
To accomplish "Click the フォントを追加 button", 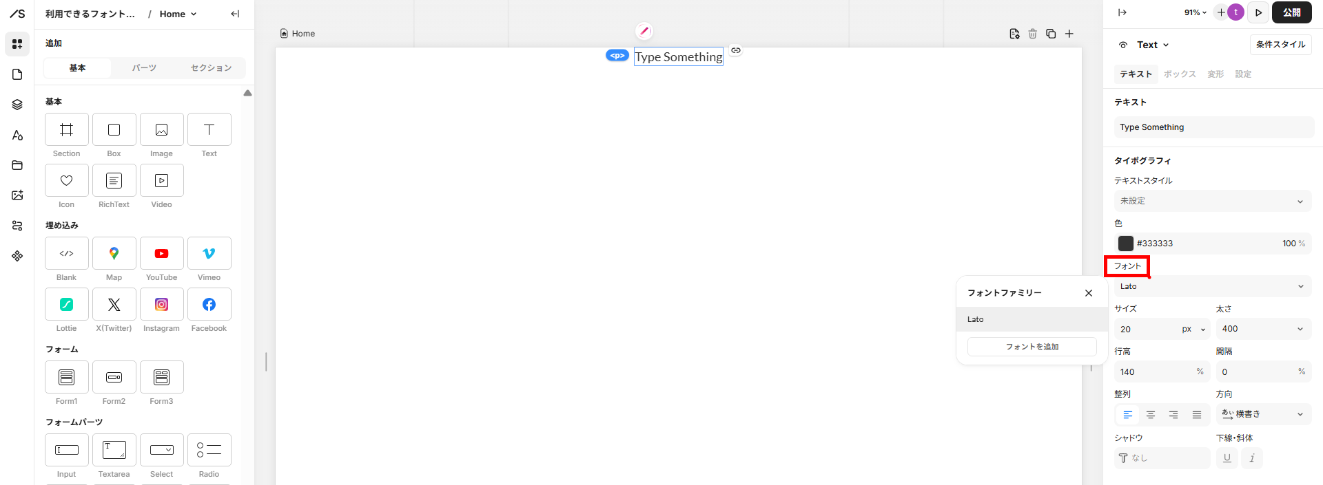I will pyautogui.click(x=1032, y=347).
